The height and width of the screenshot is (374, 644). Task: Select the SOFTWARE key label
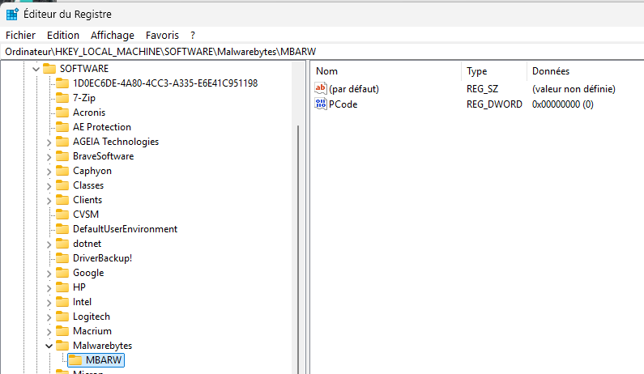pyautogui.click(x=84, y=69)
